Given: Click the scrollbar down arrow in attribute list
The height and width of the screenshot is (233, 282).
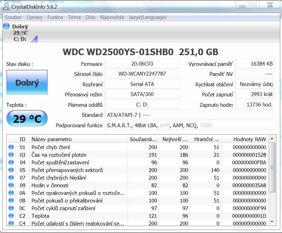Looking at the screenshot, I should (x=272, y=222).
